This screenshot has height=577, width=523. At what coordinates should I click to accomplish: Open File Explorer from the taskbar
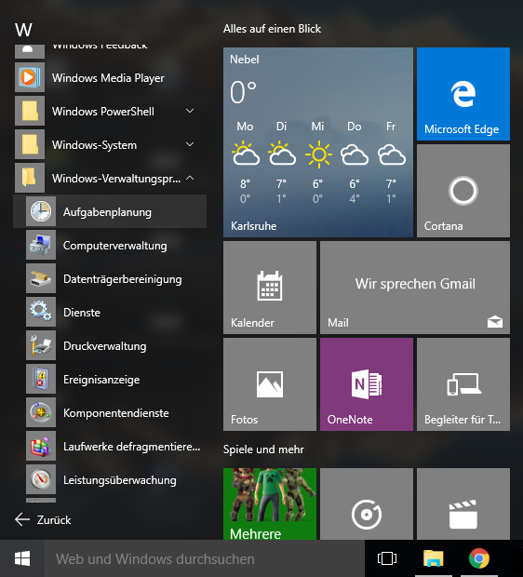(433, 558)
